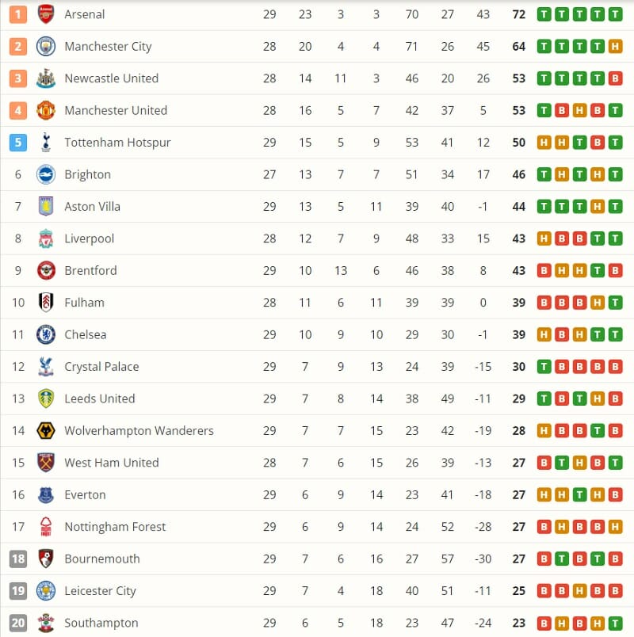The width and height of the screenshot is (634, 637).
Task: Select the Brentford bee crest icon
Action: coord(46,270)
